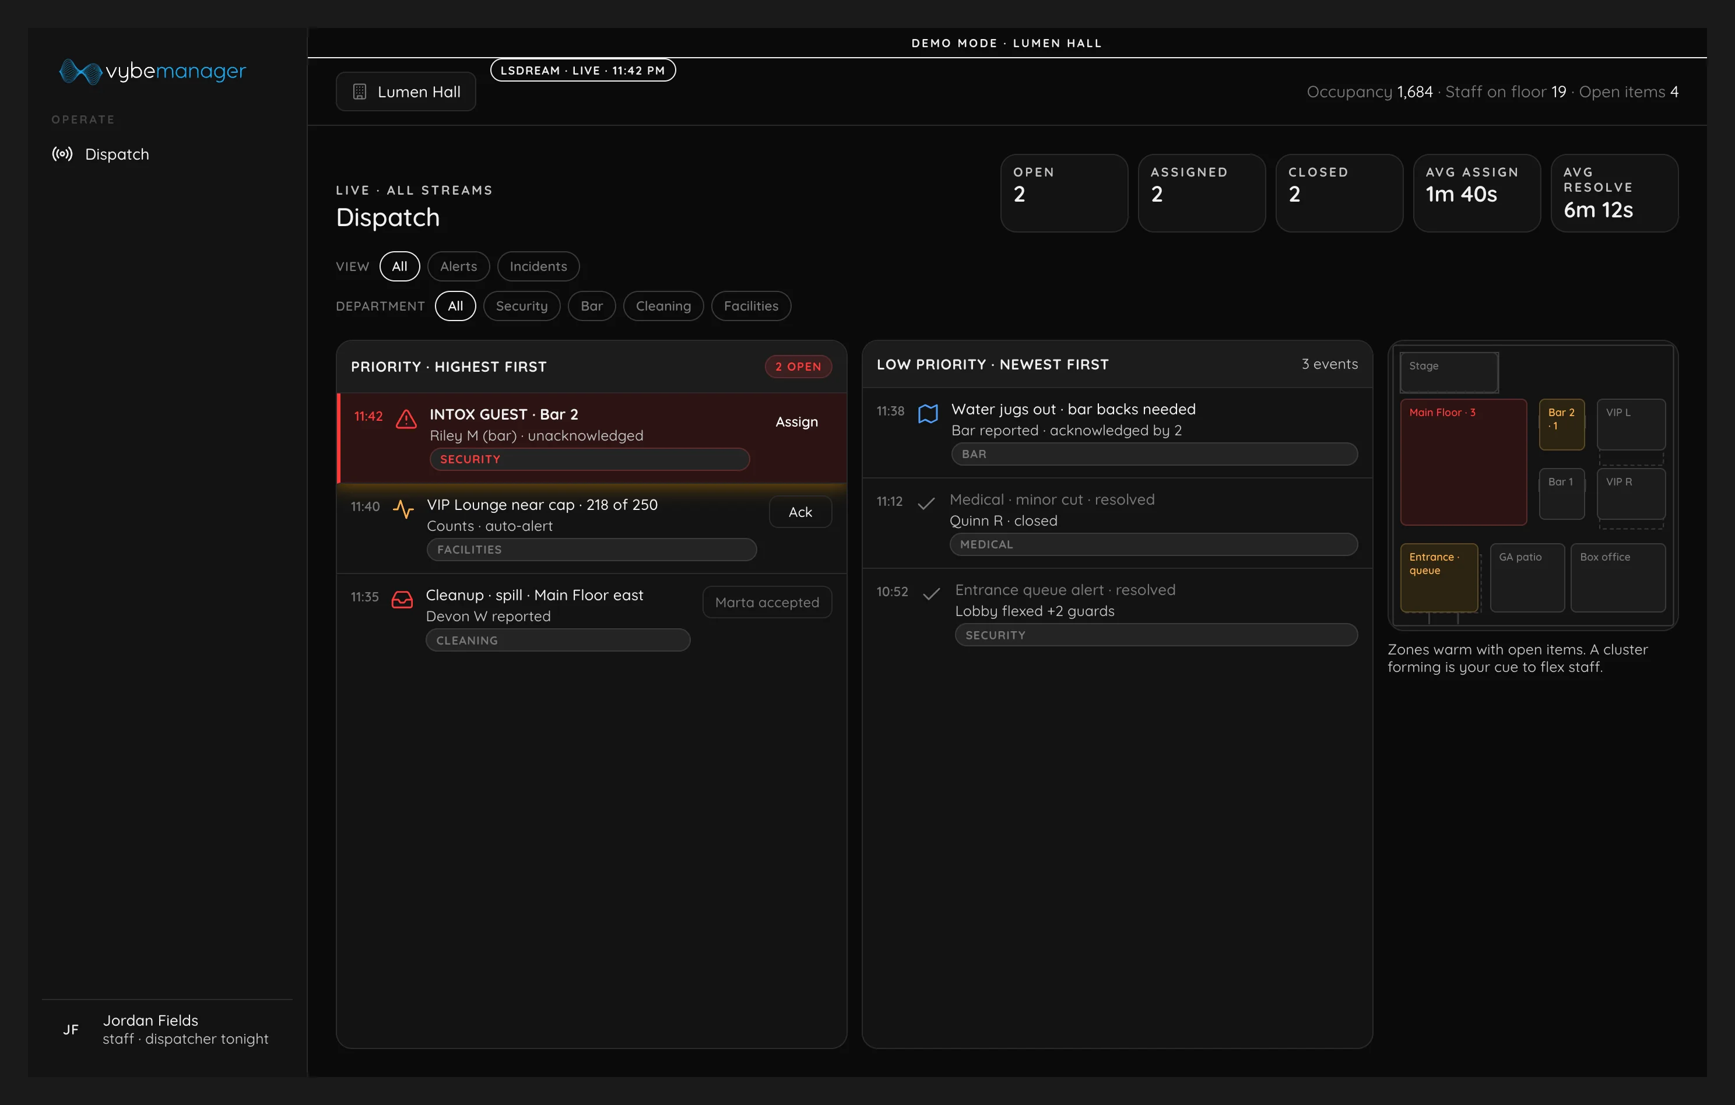Open the AVG ASSIGN stat card
1735x1105 pixels.
click(x=1476, y=193)
